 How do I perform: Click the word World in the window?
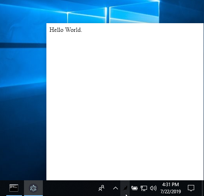[x=73, y=30]
